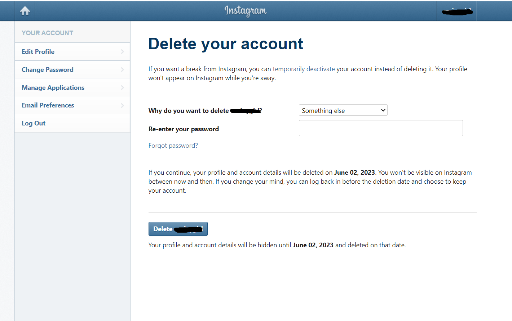This screenshot has width=512, height=321.
Task: Click the Instagram logo
Action: click(x=246, y=11)
